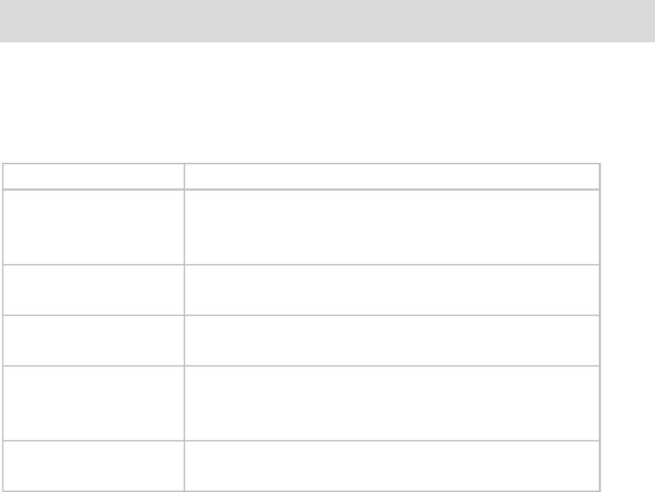Click the gray banner at the top
The width and height of the screenshot is (655, 492).
pos(327,21)
